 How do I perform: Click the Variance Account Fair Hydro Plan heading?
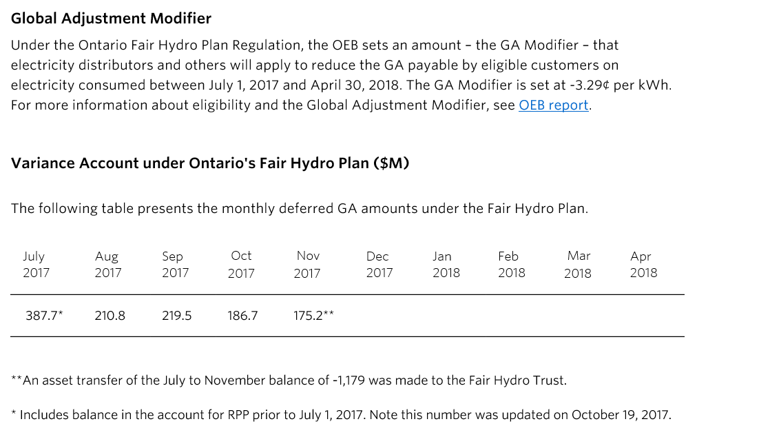(x=209, y=163)
